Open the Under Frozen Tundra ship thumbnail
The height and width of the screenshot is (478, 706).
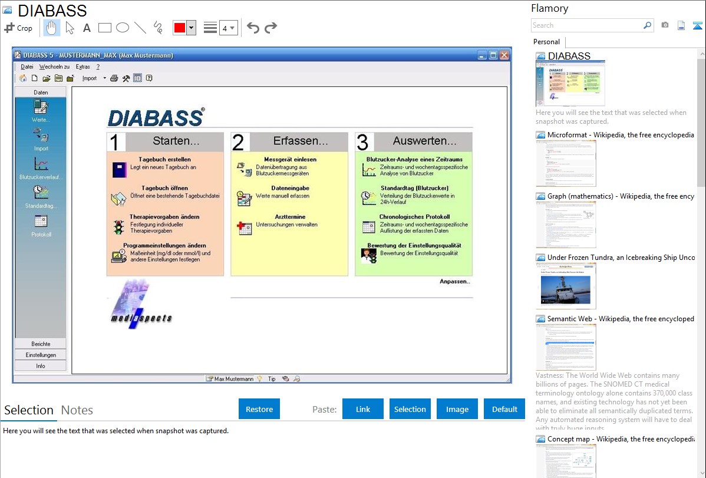pos(566,286)
